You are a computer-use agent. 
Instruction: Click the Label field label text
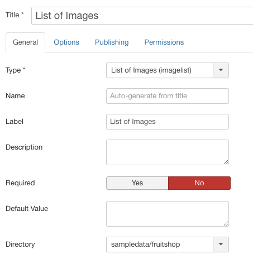click(15, 122)
